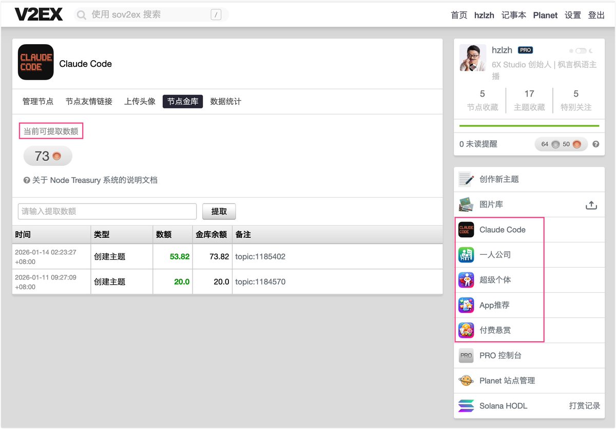Open the 管理节点 tab
616x429 pixels.
pyautogui.click(x=38, y=101)
